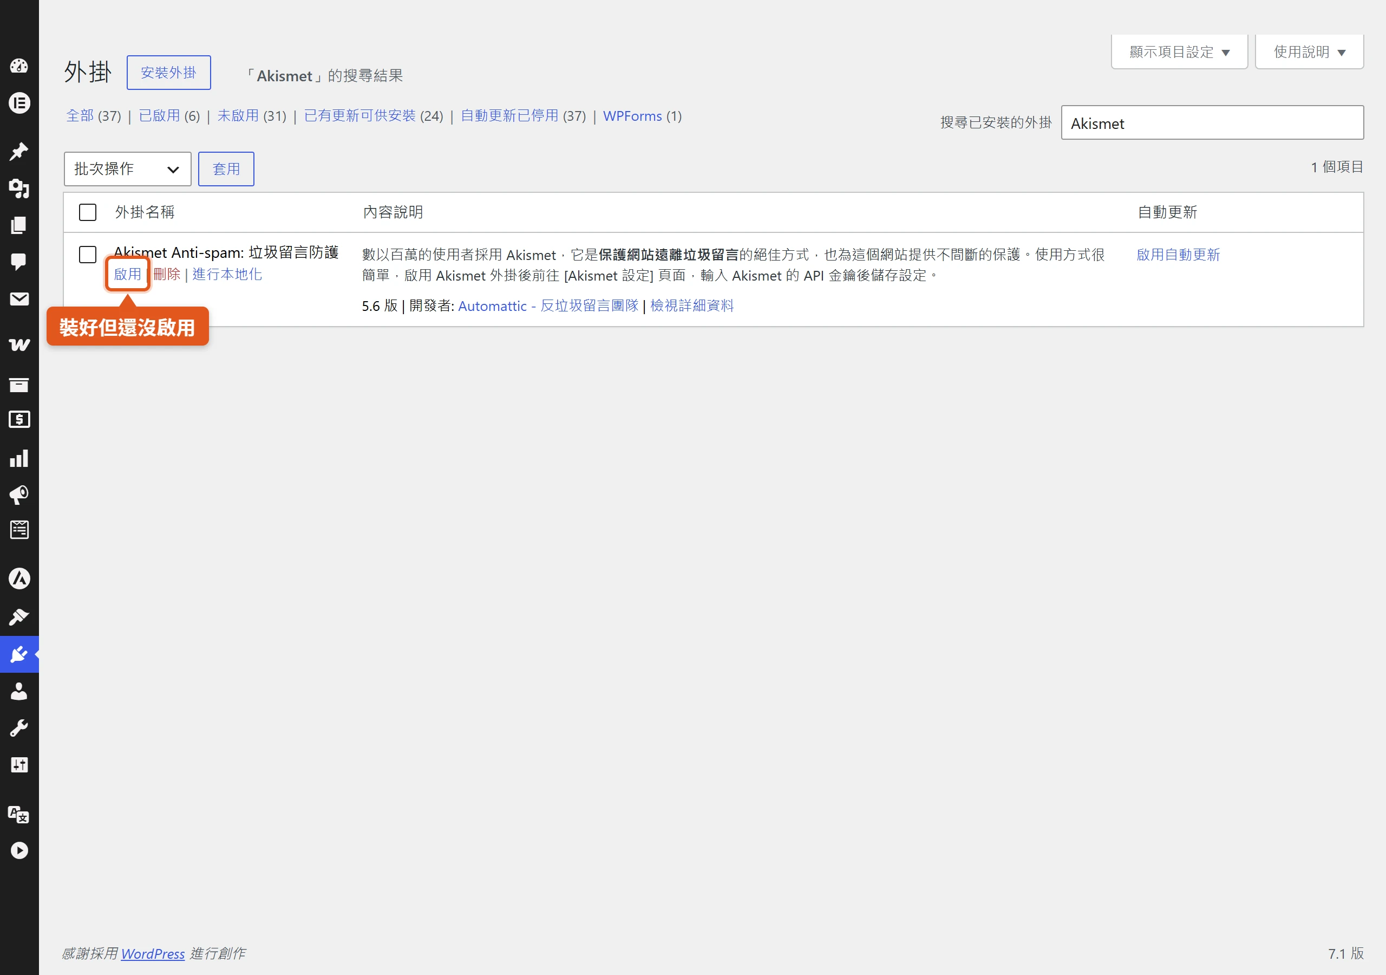Expand the 使用說明 help panel
This screenshot has height=975, width=1386.
click(1309, 52)
